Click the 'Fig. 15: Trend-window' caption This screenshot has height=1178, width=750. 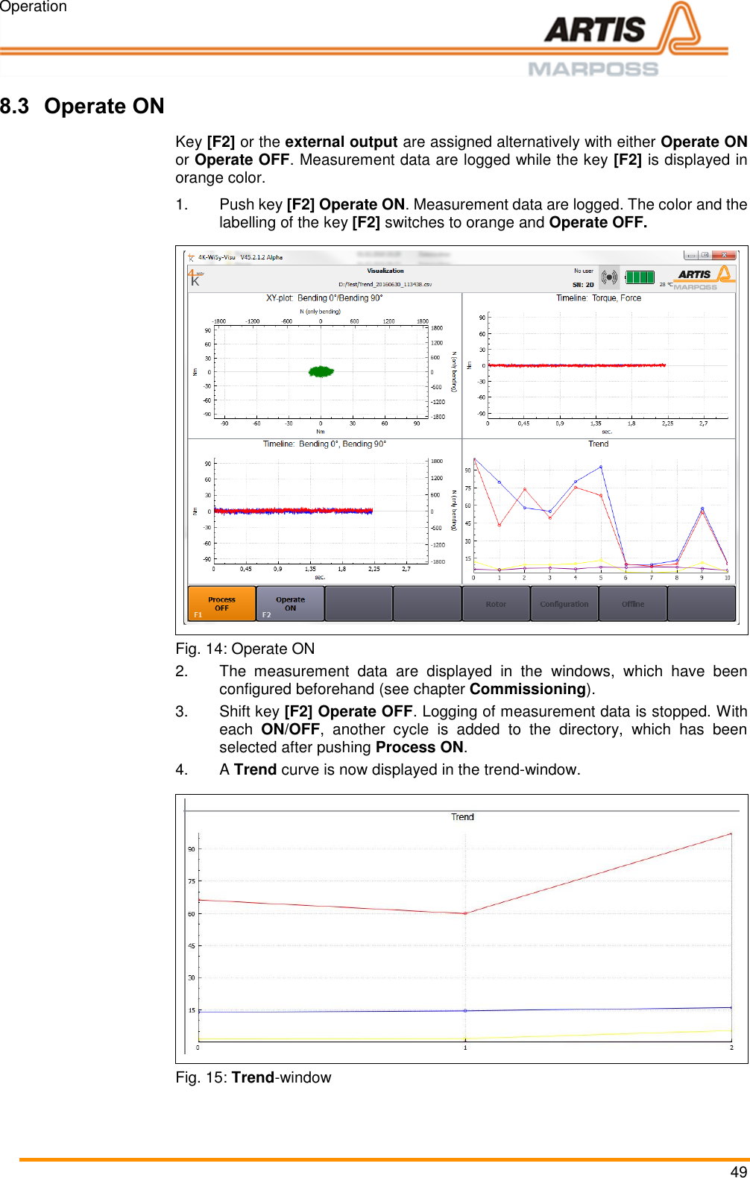253,1077
